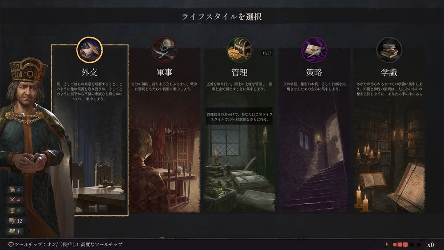Click the 軍事 helmet and swords icon
The width and height of the screenshot is (444, 250).
165,50
